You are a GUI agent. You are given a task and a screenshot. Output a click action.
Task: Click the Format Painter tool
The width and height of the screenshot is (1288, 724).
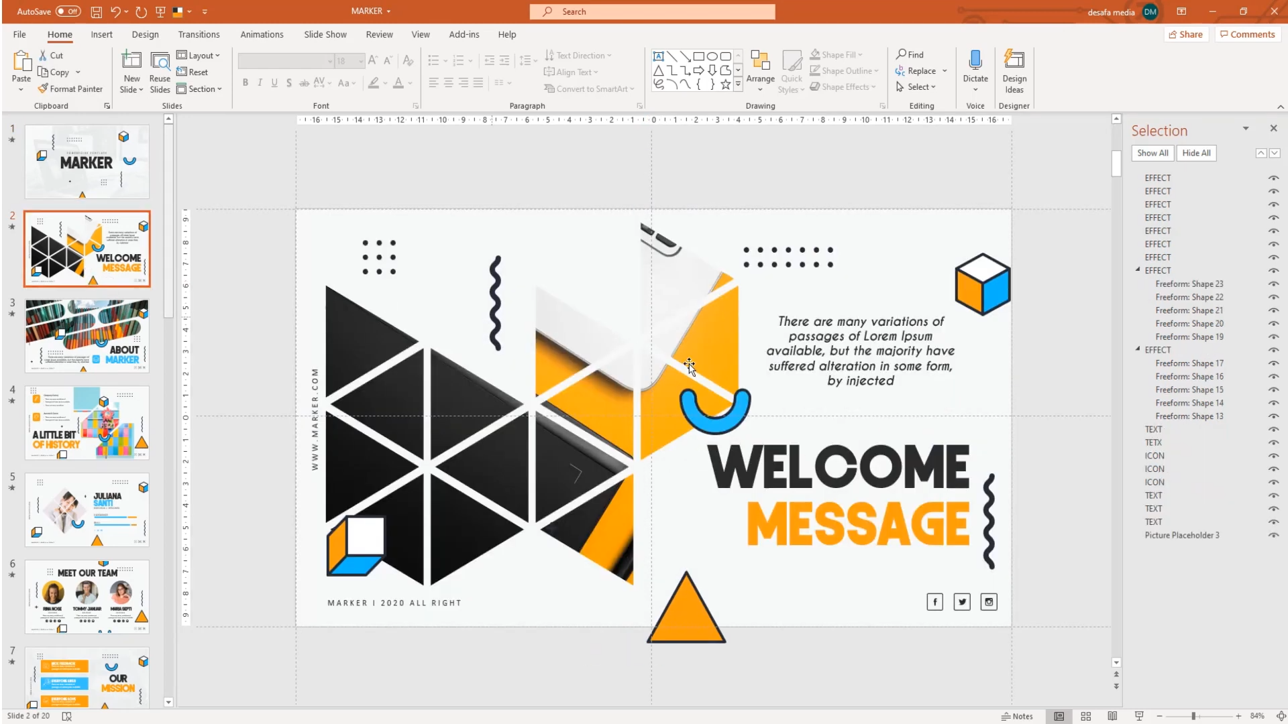(x=70, y=89)
